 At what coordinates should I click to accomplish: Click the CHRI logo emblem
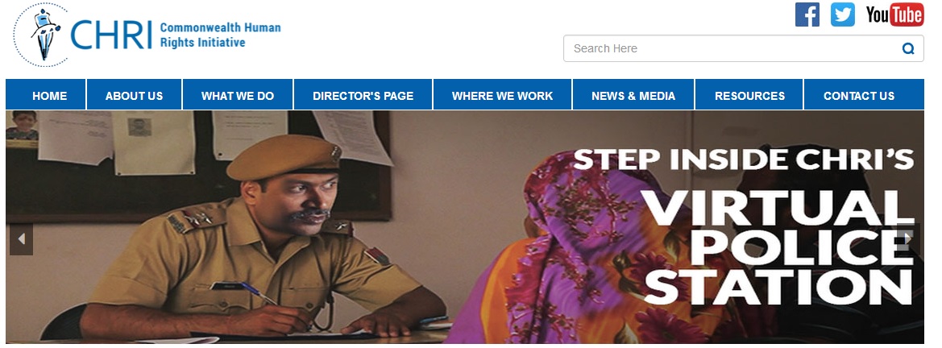click(x=41, y=35)
